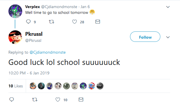
Task: Like Verplex's tweet with 28 likes
Action: 75,22
